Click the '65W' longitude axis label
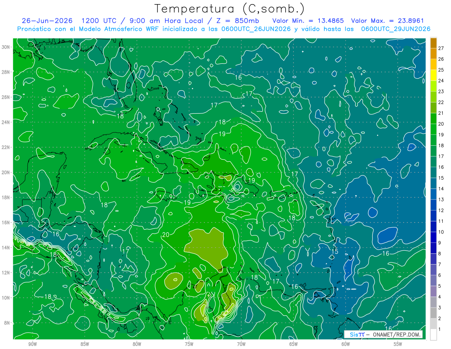The width and height of the screenshot is (451, 349). pos(294,344)
